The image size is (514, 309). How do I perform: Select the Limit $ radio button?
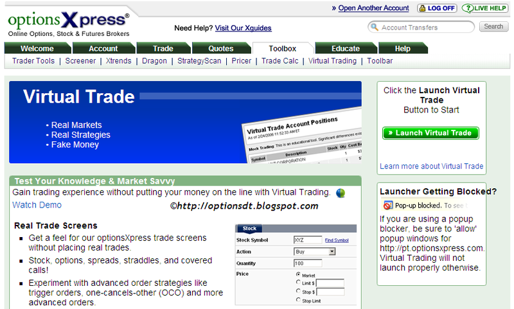[298, 282]
